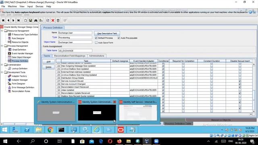
Task: Open Adapter Factory node
Action: pyautogui.click(x=19, y=76)
